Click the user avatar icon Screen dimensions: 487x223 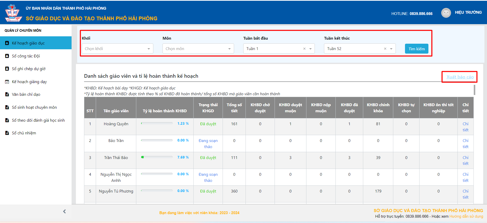[446, 13]
